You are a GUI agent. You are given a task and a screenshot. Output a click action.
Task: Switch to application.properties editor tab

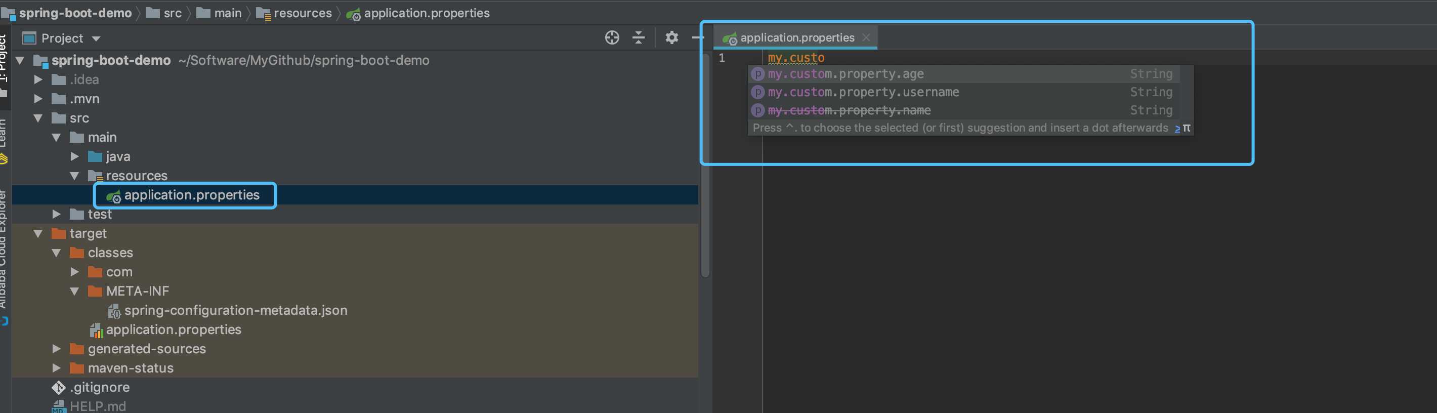click(796, 38)
